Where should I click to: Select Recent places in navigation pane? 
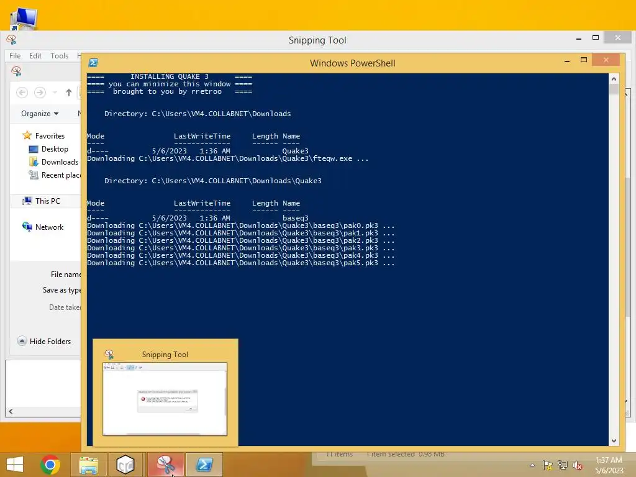point(55,175)
